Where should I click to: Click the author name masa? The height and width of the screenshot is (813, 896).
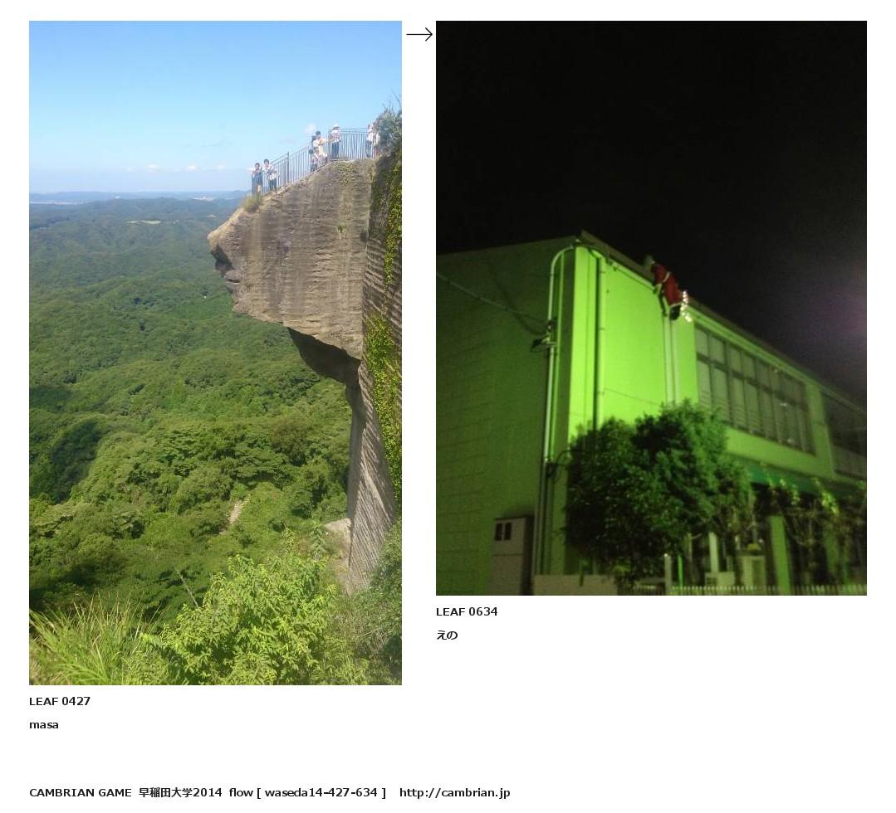(x=44, y=725)
